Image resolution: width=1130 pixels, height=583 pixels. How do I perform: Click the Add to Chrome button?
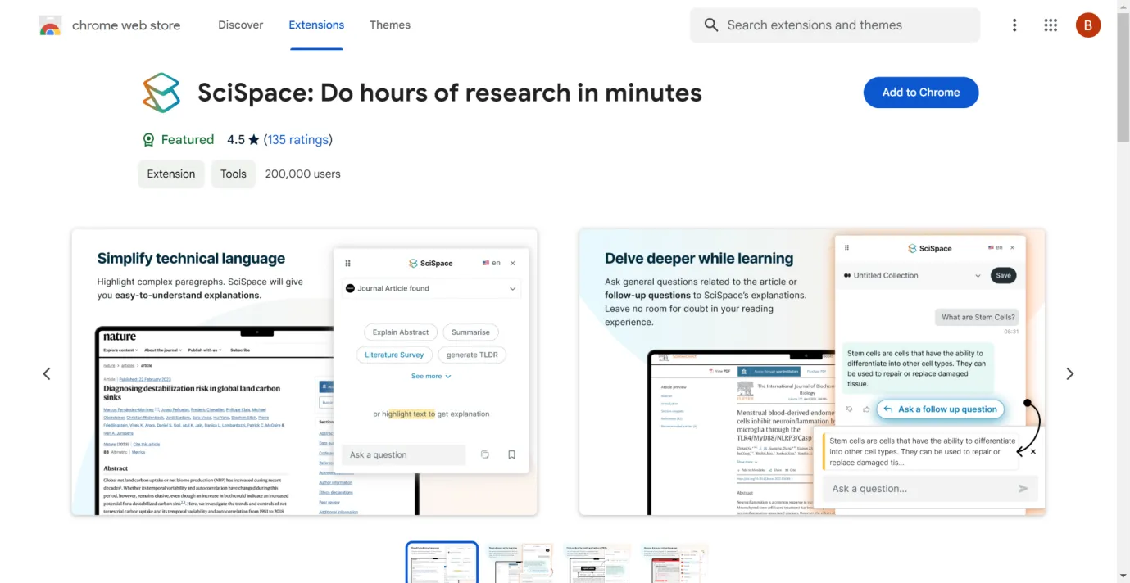pos(921,93)
